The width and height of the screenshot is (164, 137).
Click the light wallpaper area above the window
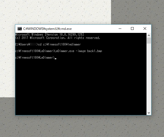tap(55, 12)
